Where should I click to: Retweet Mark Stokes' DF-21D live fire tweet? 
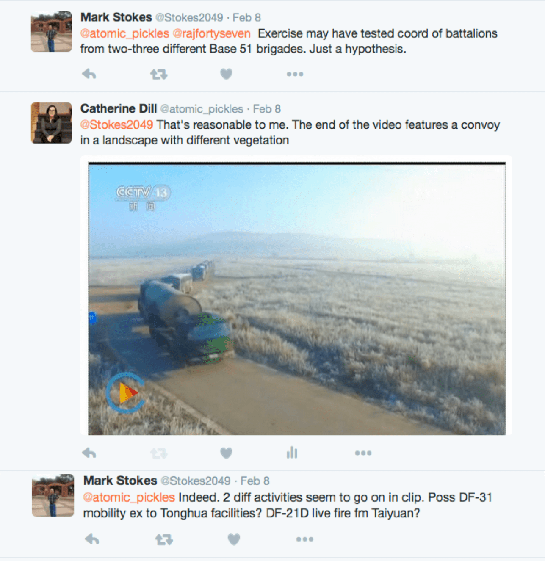coord(164,539)
